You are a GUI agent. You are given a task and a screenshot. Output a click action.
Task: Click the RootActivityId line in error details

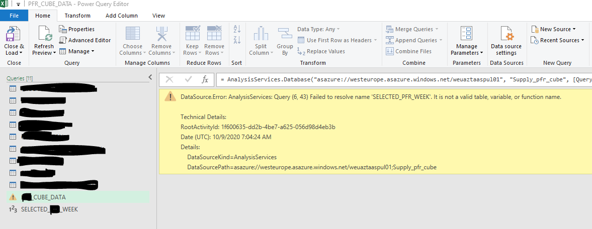pos(258,127)
